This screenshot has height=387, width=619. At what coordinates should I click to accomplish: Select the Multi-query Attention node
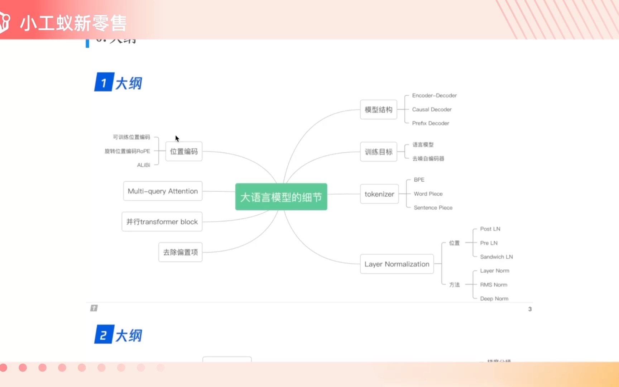[x=162, y=191]
